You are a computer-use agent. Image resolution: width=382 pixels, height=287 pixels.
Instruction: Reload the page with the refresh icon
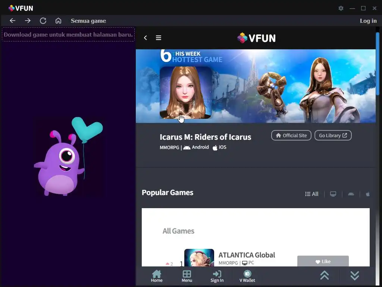[x=43, y=21]
